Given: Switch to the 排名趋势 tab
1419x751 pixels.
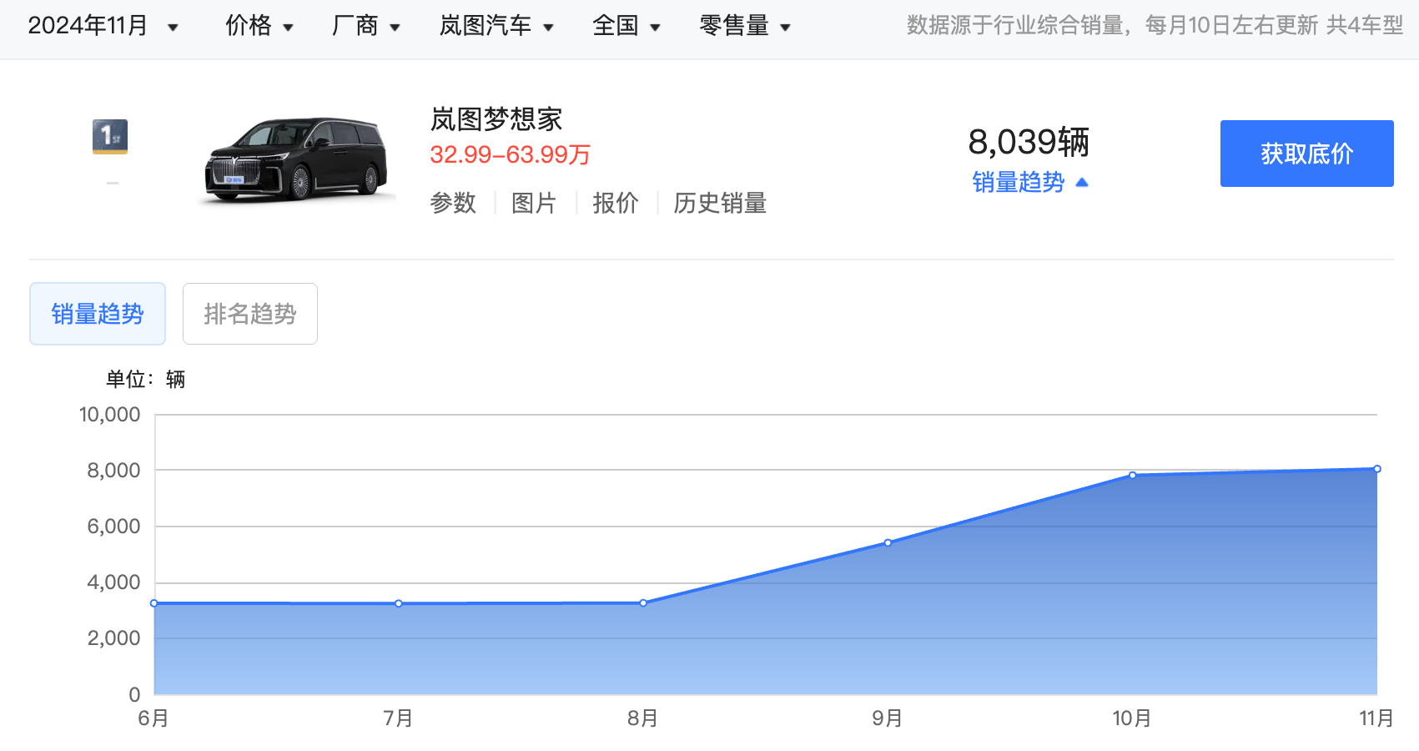Looking at the screenshot, I should [x=250, y=314].
